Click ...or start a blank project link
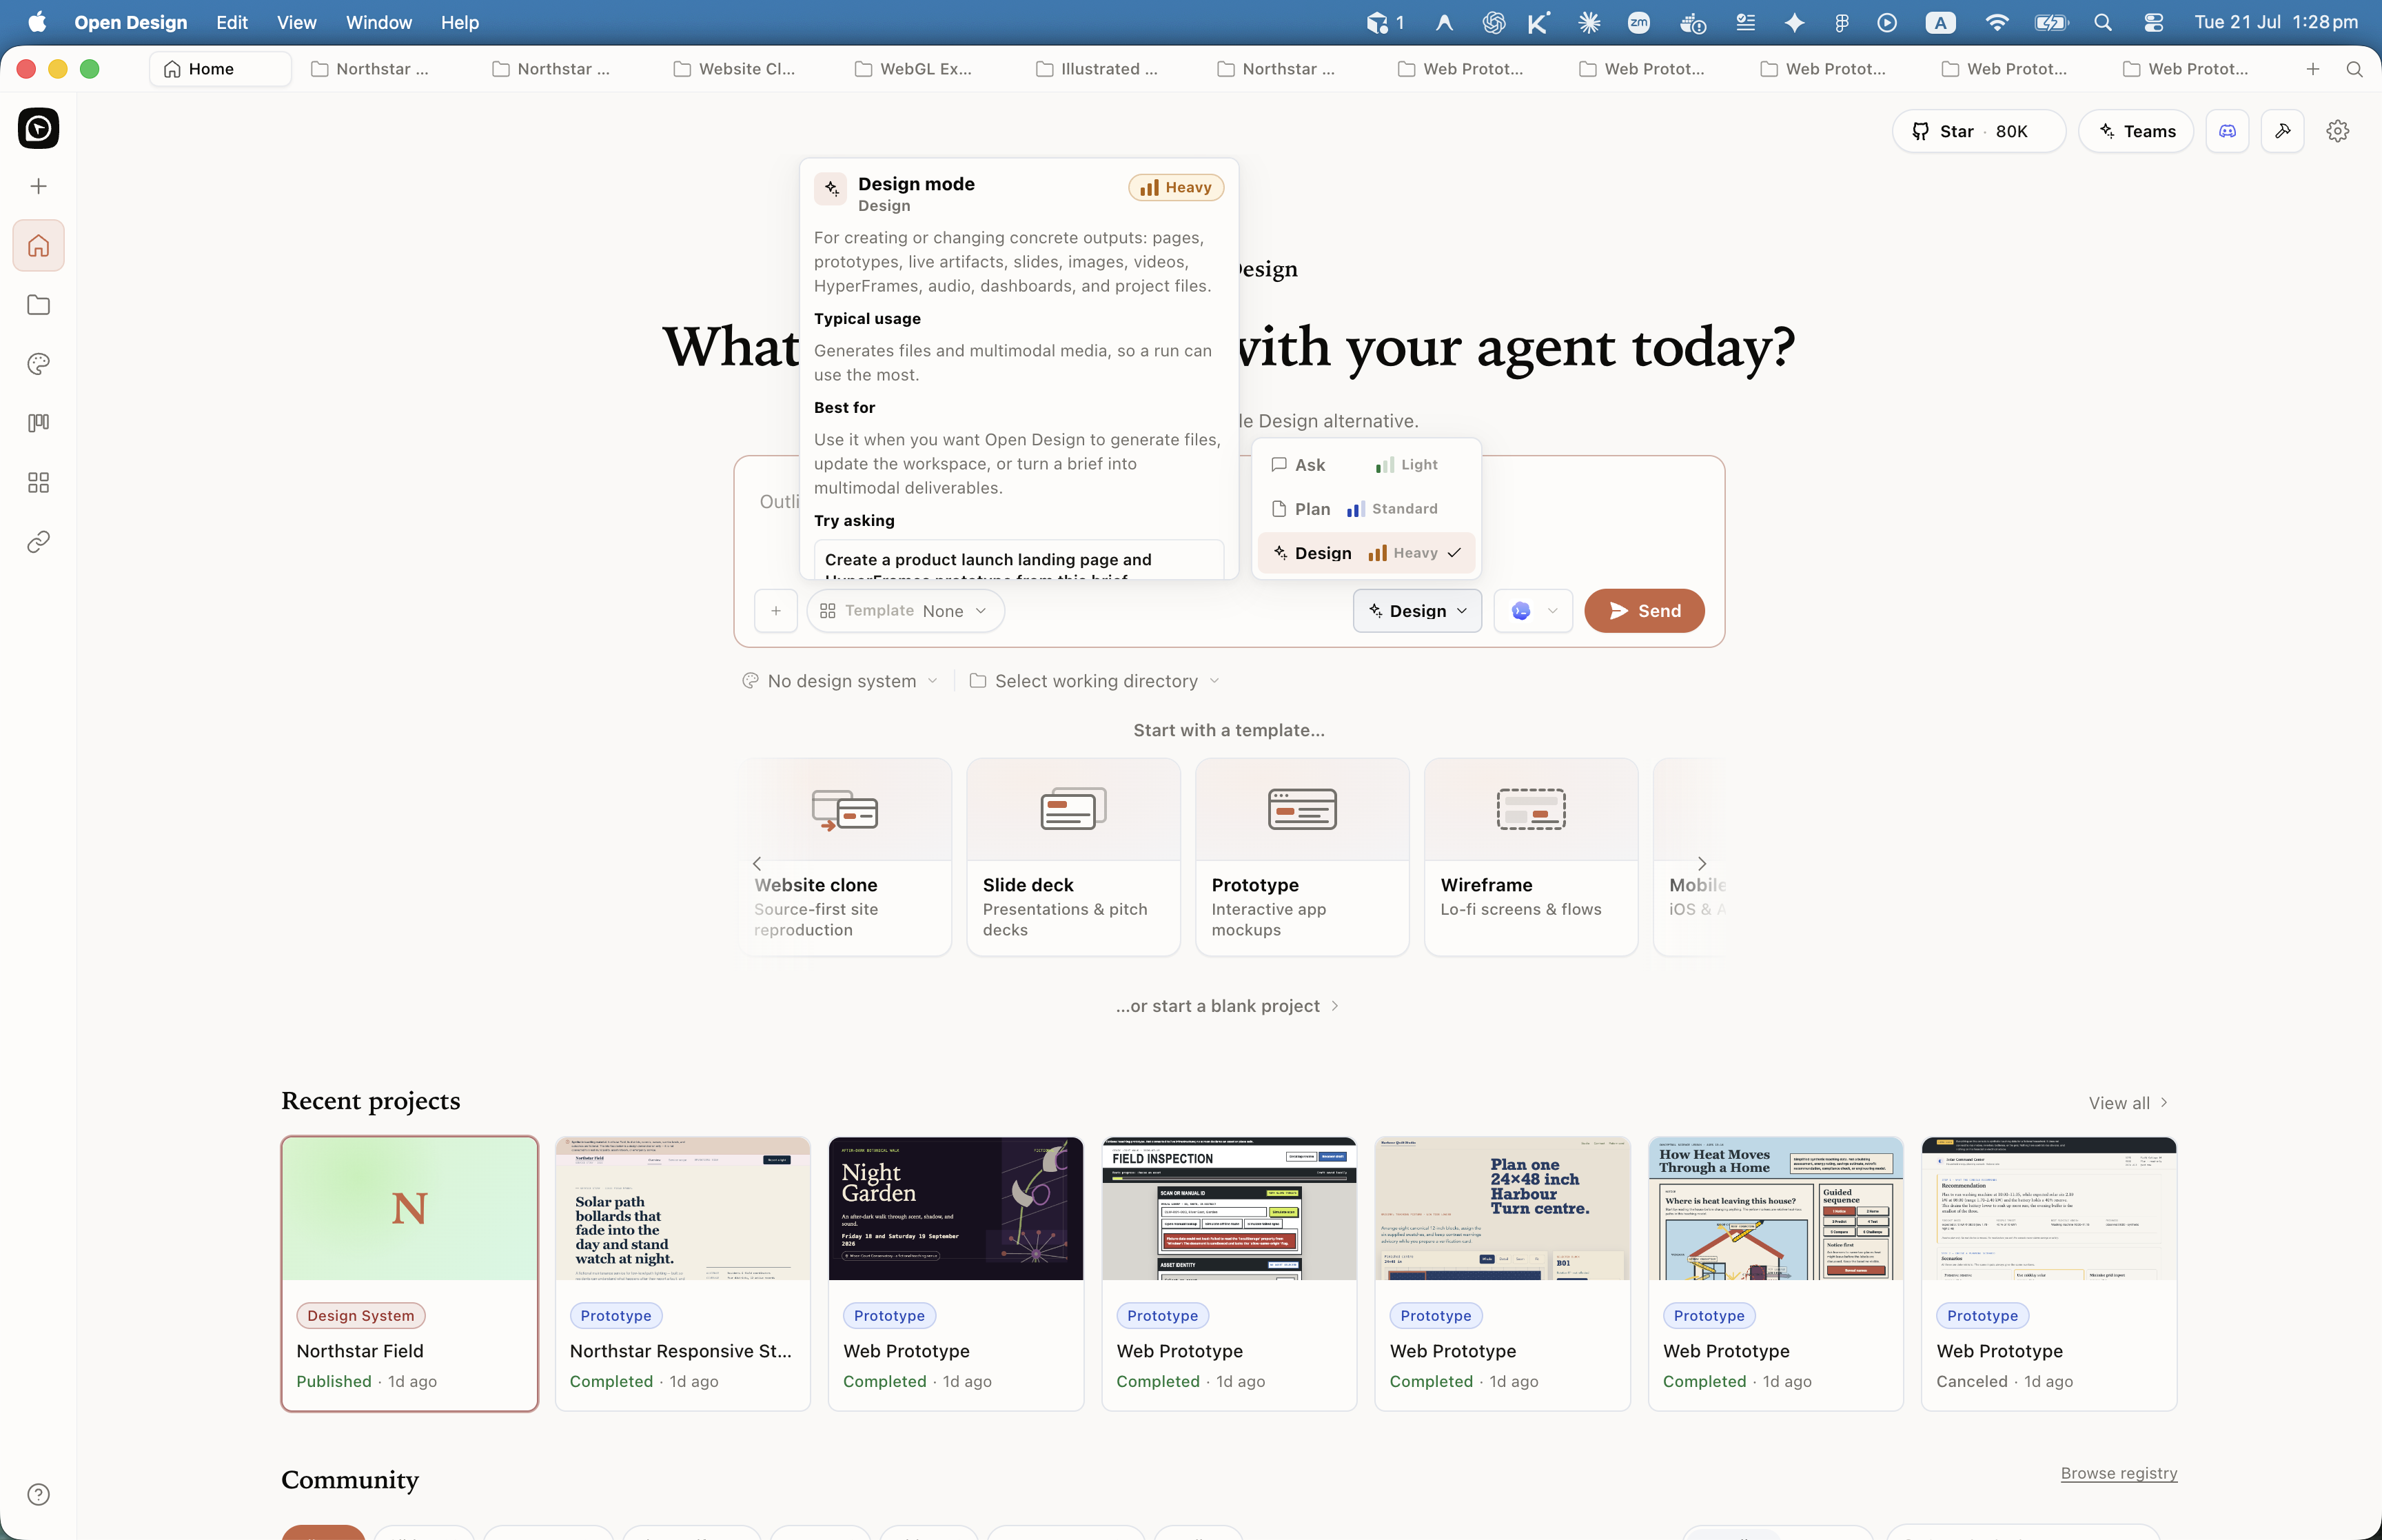The width and height of the screenshot is (2382, 1540). [1228, 1006]
